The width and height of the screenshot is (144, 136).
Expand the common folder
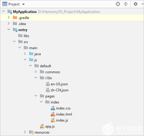tap(36, 72)
